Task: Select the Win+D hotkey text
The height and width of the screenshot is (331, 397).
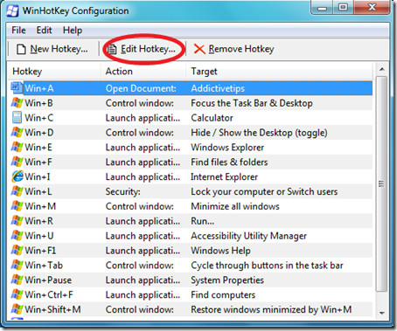Action: 39,133
